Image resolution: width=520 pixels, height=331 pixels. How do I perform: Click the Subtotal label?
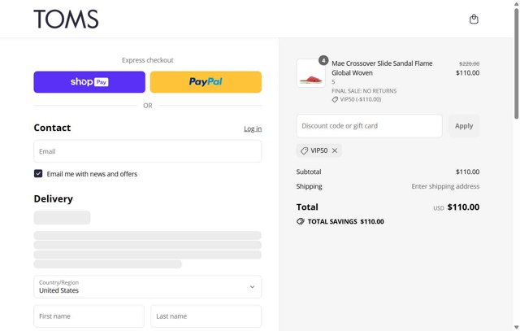coord(309,172)
